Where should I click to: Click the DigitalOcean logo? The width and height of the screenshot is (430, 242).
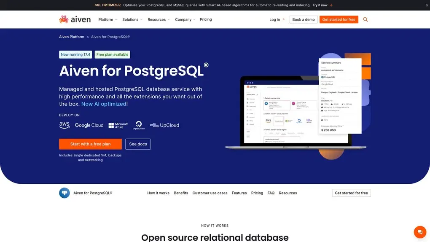coord(139,125)
